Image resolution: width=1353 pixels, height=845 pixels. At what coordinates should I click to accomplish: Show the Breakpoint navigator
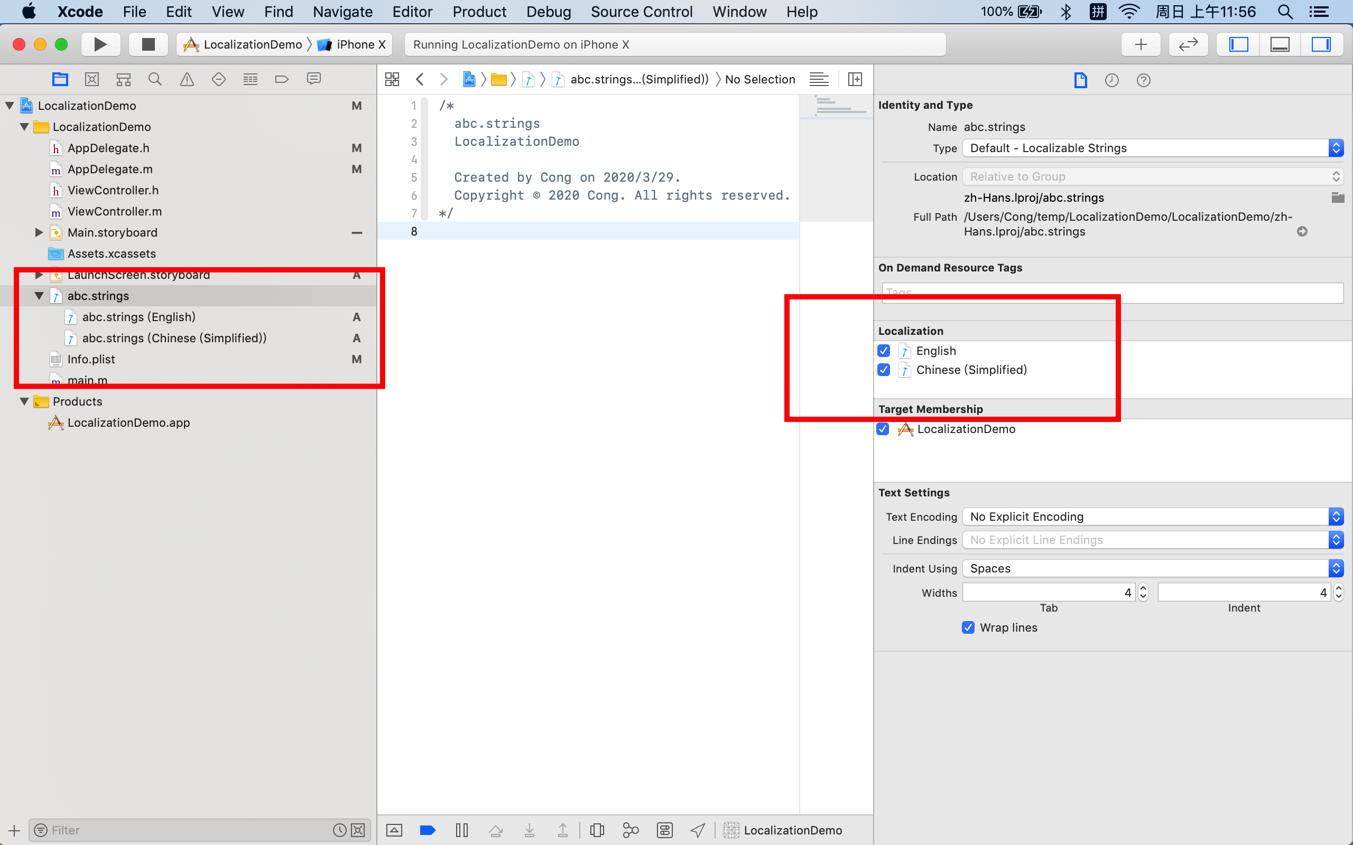click(282, 79)
